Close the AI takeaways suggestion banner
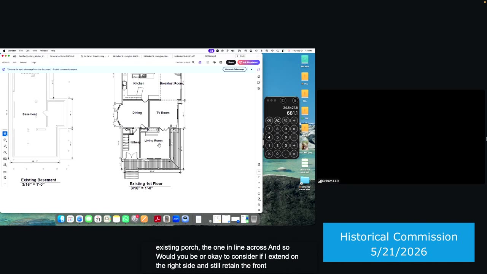Image resolution: width=487 pixels, height=274 pixels. click(251, 69)
